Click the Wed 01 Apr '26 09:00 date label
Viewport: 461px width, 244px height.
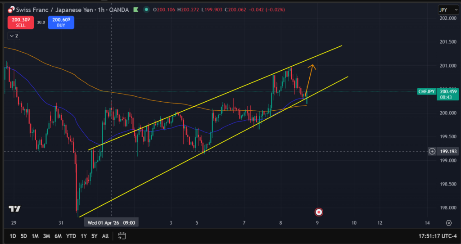[112, 223]
